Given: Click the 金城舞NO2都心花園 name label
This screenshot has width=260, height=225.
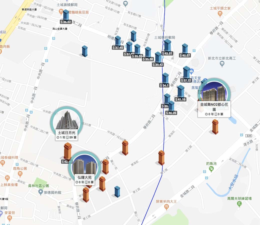Looking at the screenshot, I should 214,107.
